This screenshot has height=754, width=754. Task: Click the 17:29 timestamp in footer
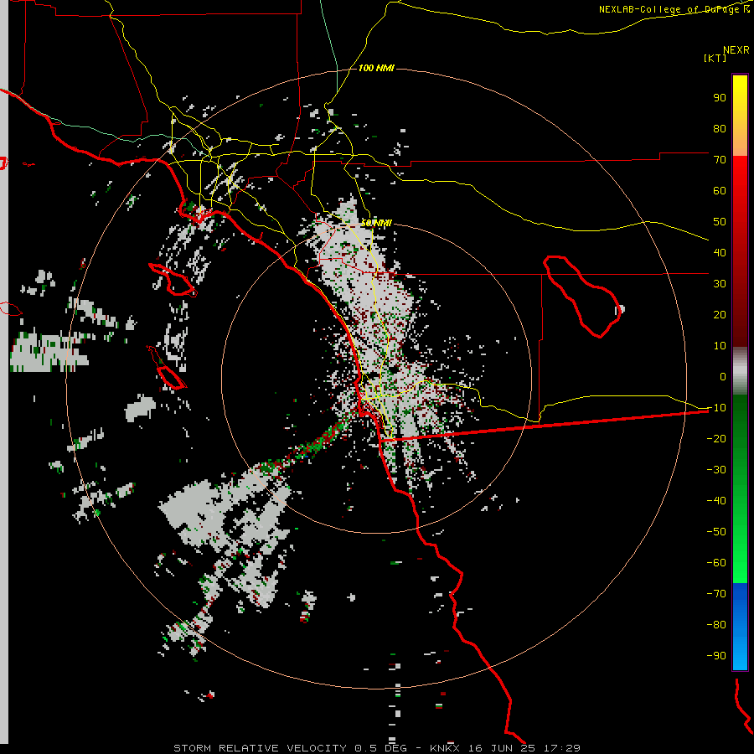(x=562, y=748)
